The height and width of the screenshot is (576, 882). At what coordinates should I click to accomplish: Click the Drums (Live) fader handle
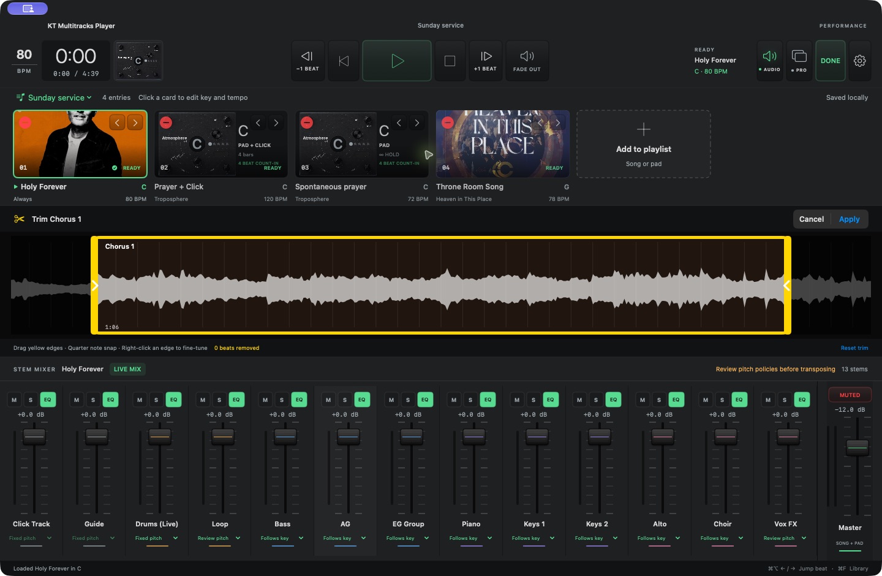tap(160, 436)
